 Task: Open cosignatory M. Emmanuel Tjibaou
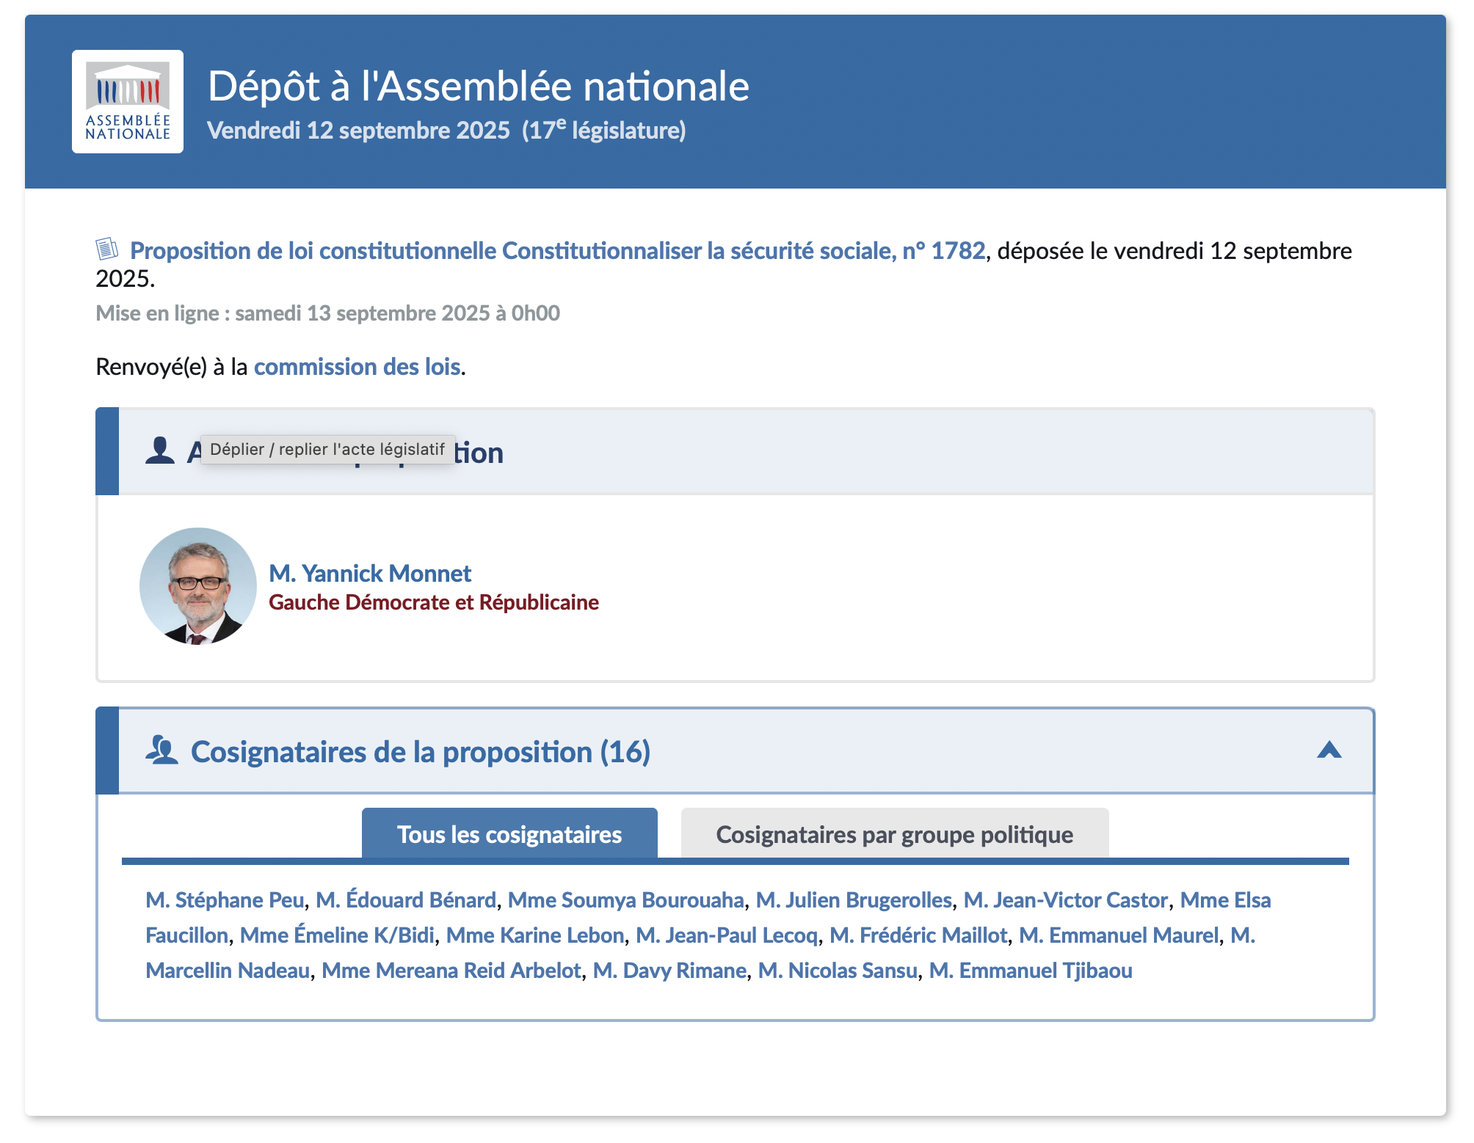pyautogui.click(x=1031, y=971)
